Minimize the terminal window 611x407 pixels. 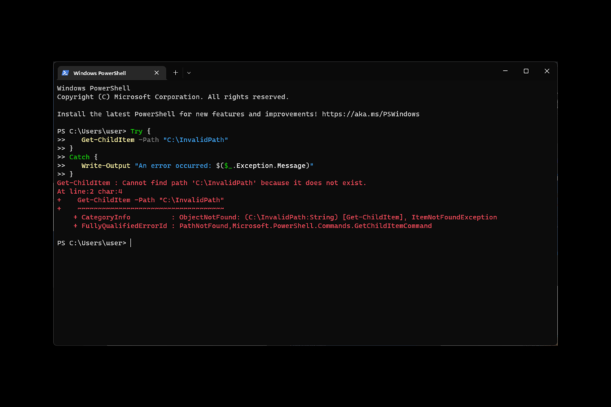coord(505,71)
